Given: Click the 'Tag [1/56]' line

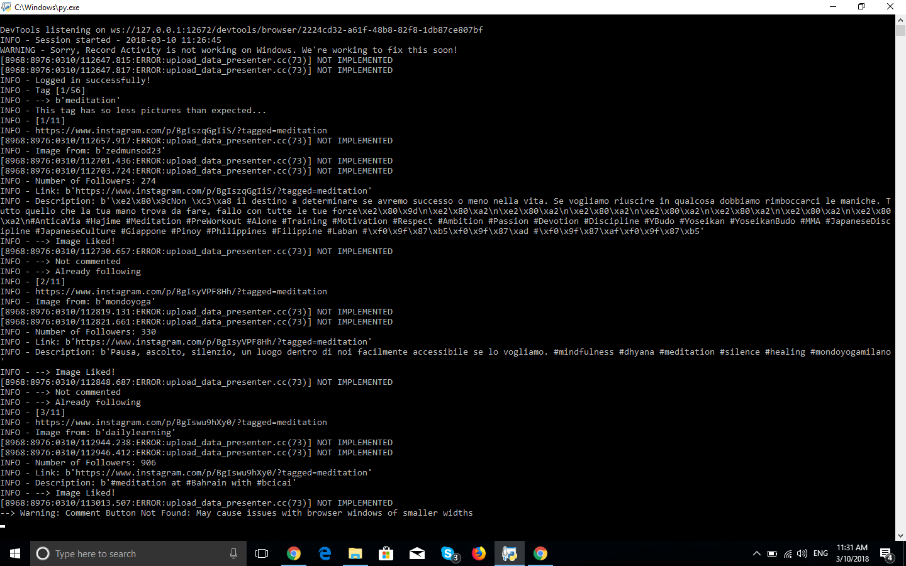Looking at the screenshot, I should point(43,90).
